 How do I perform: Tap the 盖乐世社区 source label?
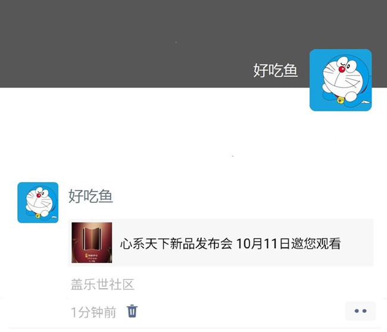tap(102, 284)
